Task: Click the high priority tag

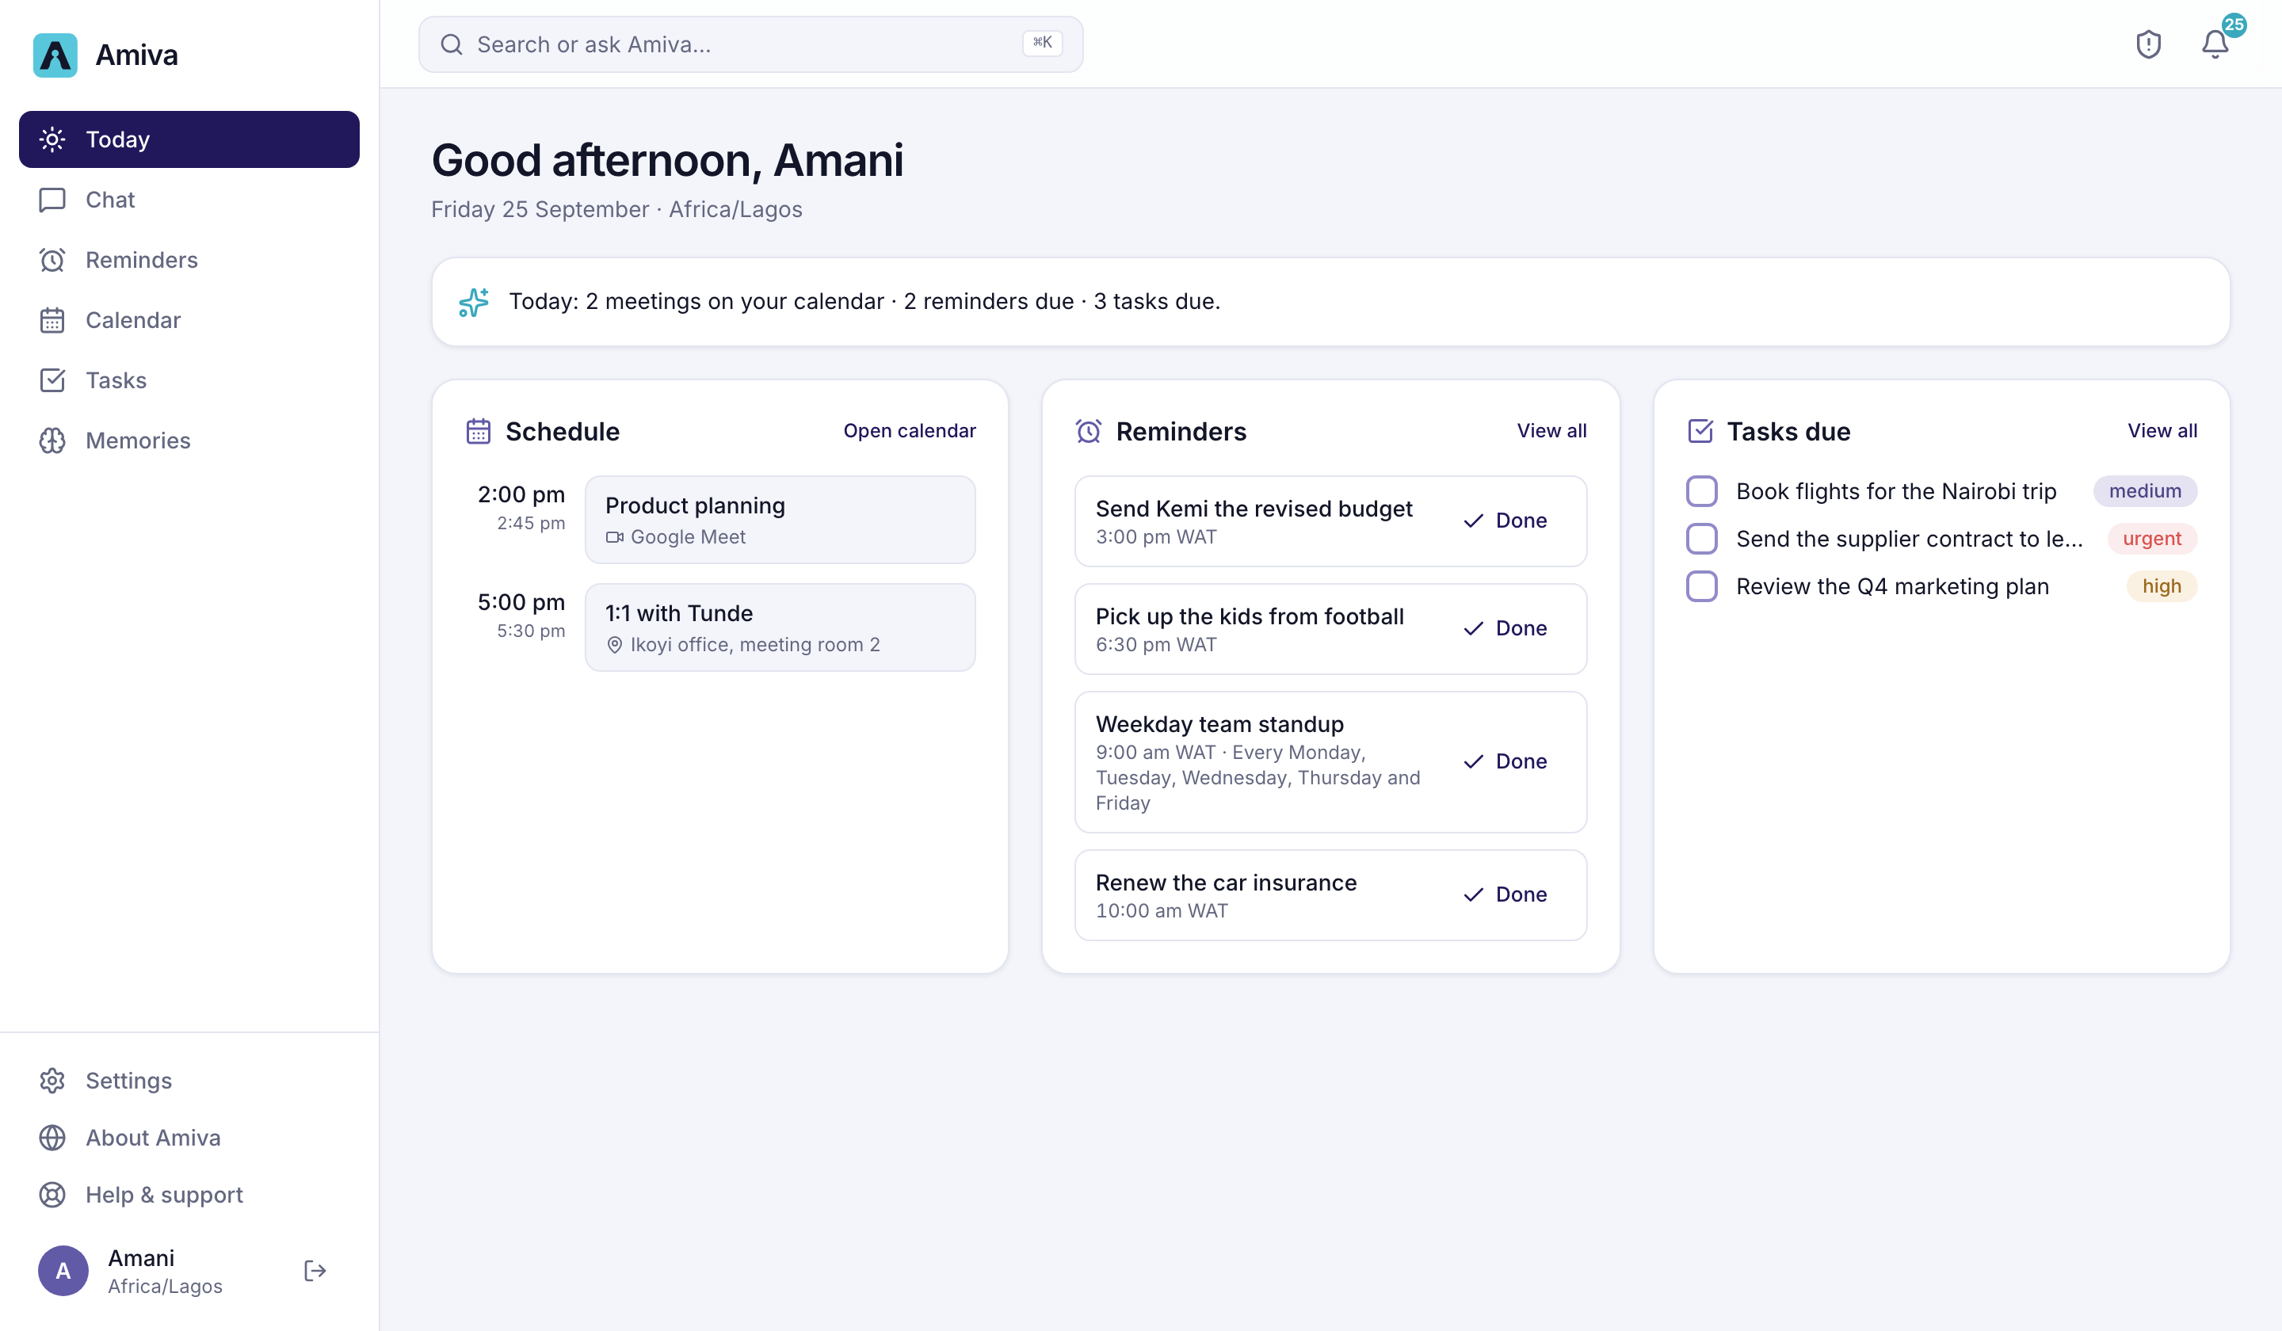Action: (x=2161, y=585)
